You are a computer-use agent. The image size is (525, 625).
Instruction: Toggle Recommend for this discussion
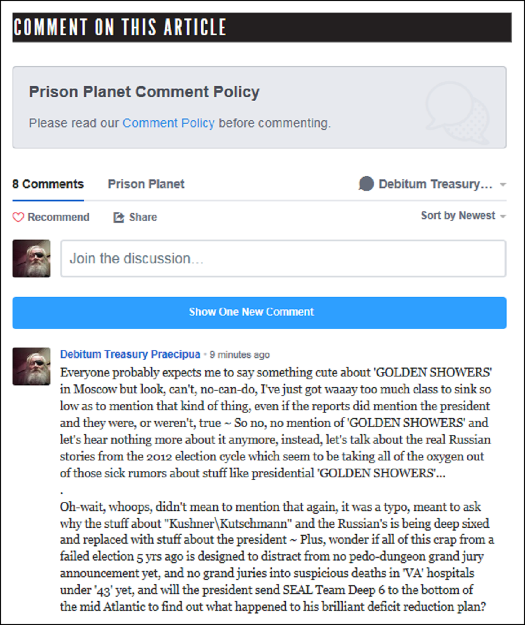click(x=51, y=217)
